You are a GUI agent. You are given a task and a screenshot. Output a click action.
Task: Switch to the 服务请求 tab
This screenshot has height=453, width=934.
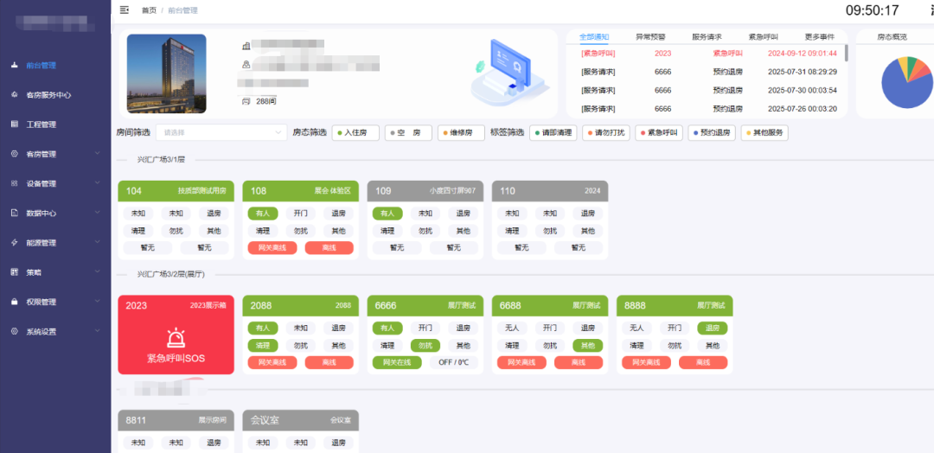[x=707, y=37]
